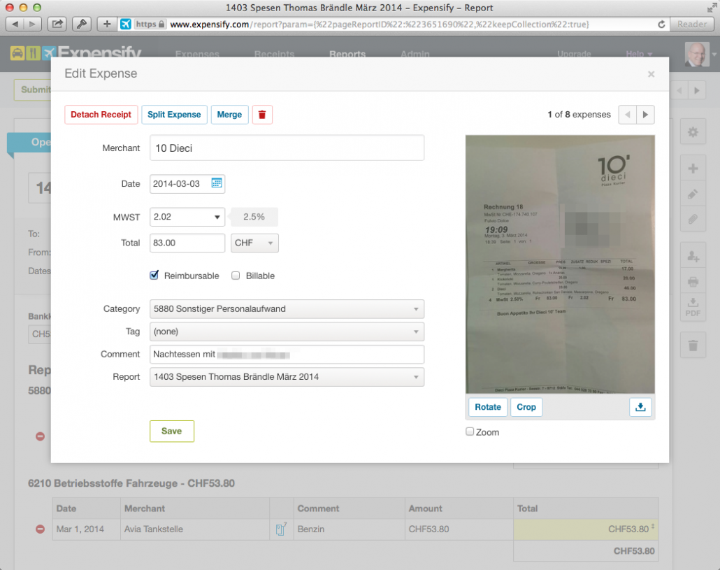This screenshot has width=720, height=570.
Task: Remove the Avia Tankstelle expense row
Action: [x=41, y=529]
